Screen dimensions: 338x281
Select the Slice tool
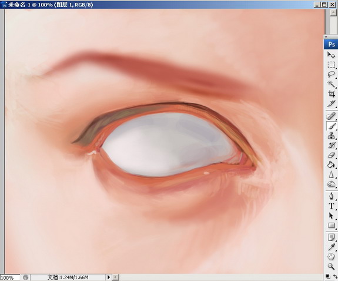click(x=331, y=103)
